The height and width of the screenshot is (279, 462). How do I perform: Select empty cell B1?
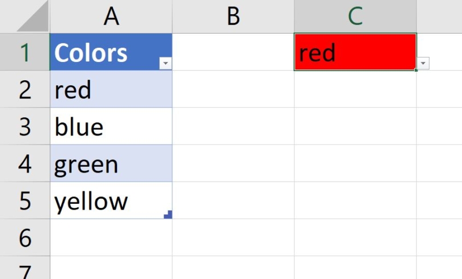coord(233,52)
